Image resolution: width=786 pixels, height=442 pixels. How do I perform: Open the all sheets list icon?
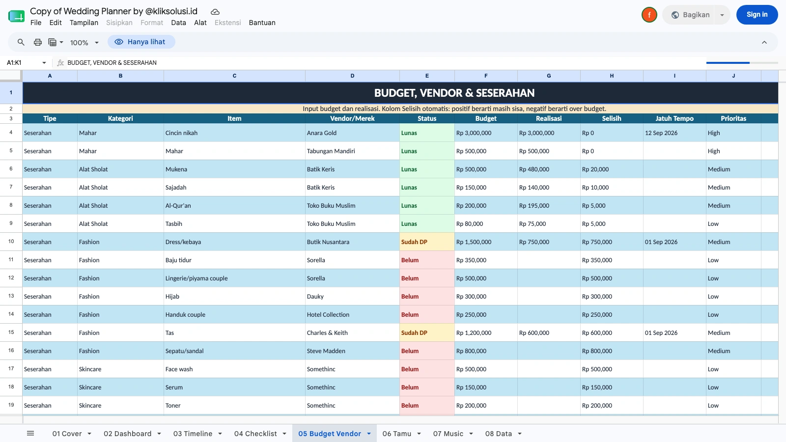point(30,433)
